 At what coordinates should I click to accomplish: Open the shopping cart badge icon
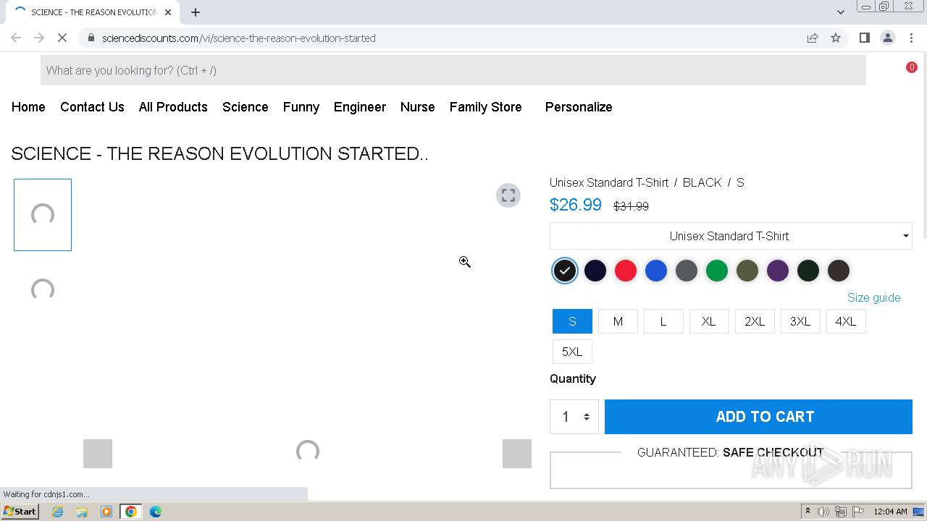[x=911, y=67]
